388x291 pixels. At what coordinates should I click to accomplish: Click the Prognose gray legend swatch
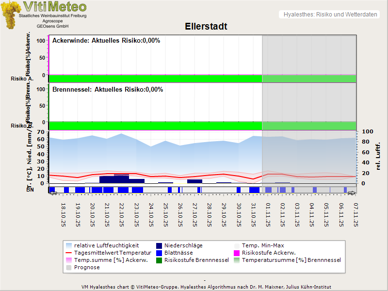(69, 267)
